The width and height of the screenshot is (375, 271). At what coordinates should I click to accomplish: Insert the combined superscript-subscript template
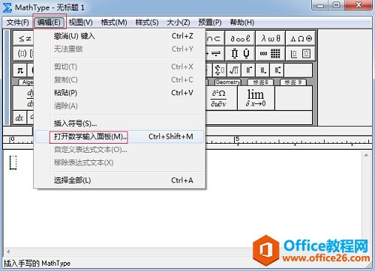tap(277, 70)
